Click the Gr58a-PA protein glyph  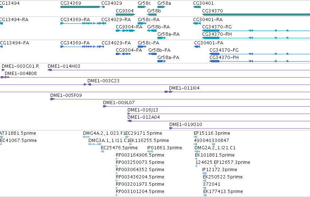[161, 61]
